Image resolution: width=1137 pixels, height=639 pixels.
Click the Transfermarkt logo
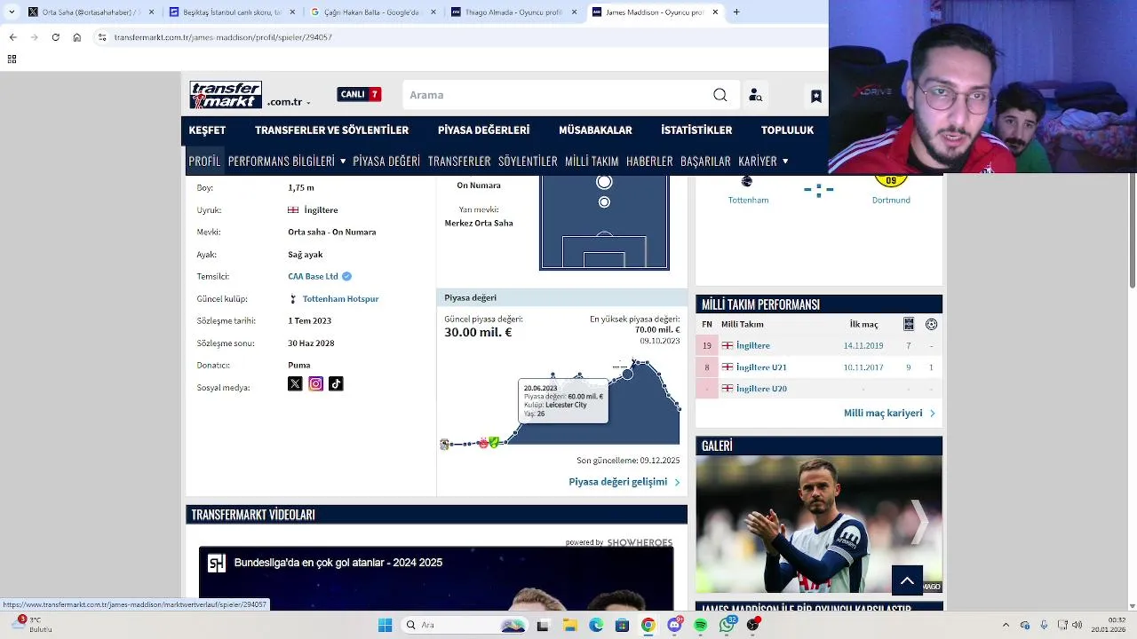pos(226,95)
